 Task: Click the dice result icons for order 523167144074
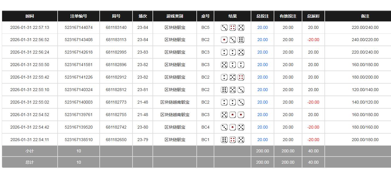[x=232, y=27]
